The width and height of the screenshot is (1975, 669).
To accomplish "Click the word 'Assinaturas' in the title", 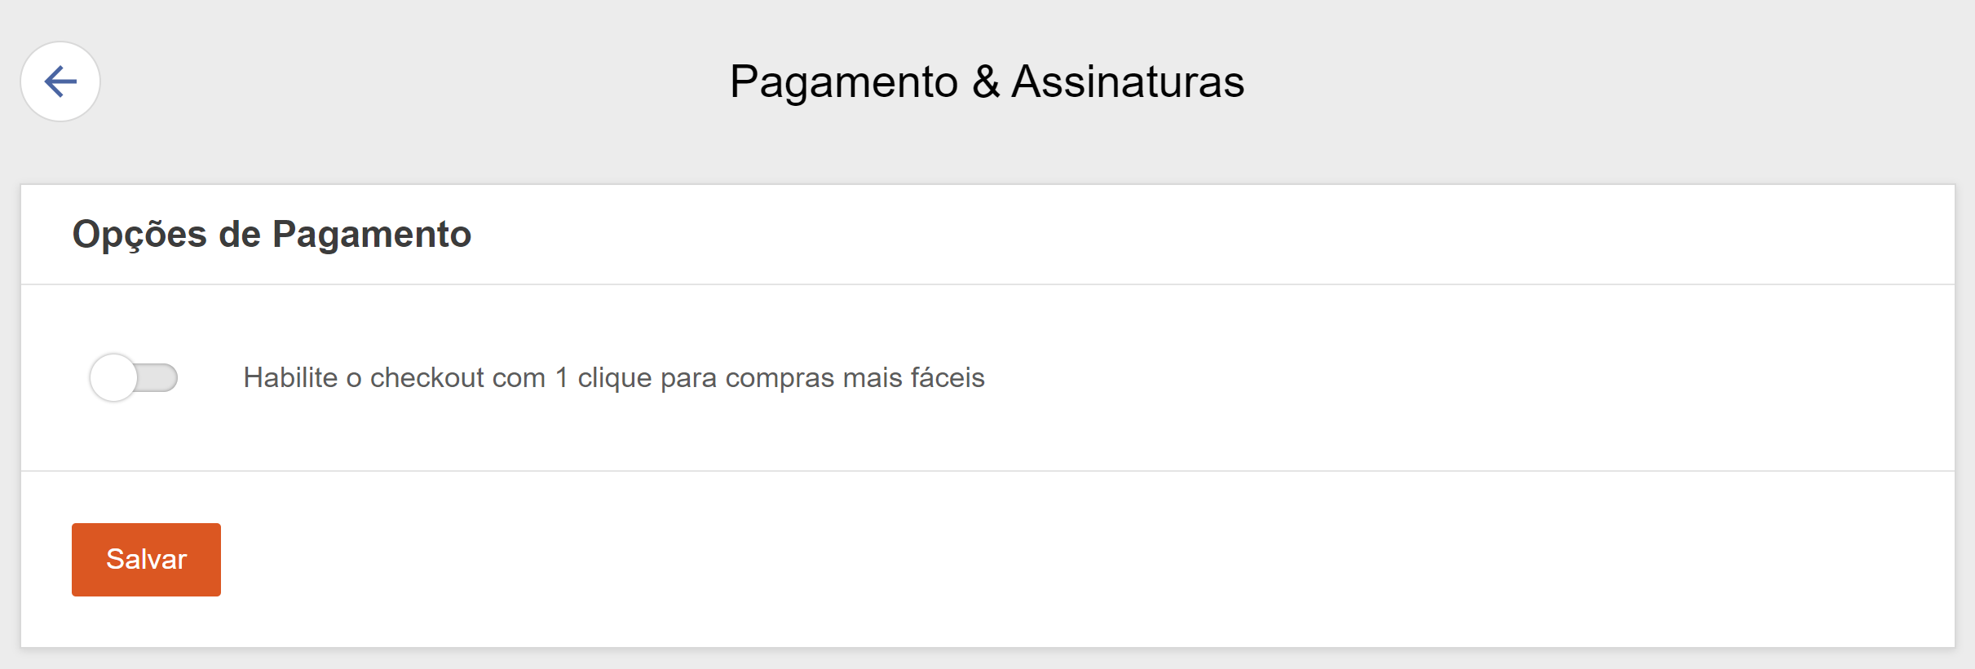I will pyautogui.click(x=1128, y=81).
